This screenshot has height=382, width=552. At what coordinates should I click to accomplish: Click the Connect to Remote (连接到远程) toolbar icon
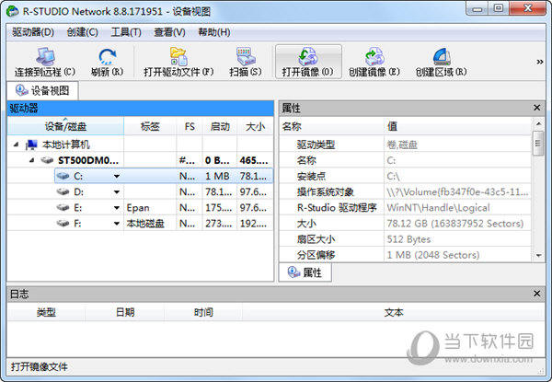tap(45, 56)
